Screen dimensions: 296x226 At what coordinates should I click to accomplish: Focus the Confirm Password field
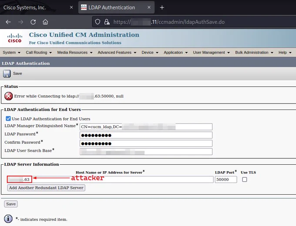tap(146, 143)
